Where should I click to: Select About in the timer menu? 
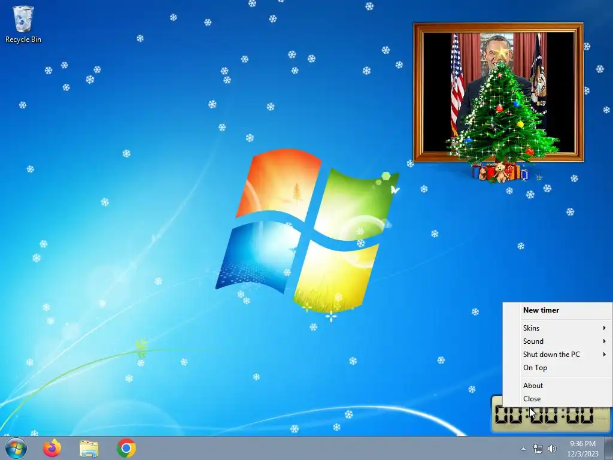(557, 386)
